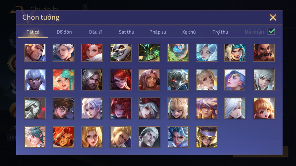Select the orange-haired cat-eared girl hero
The image size is (296, 166).
coord(264,108)
